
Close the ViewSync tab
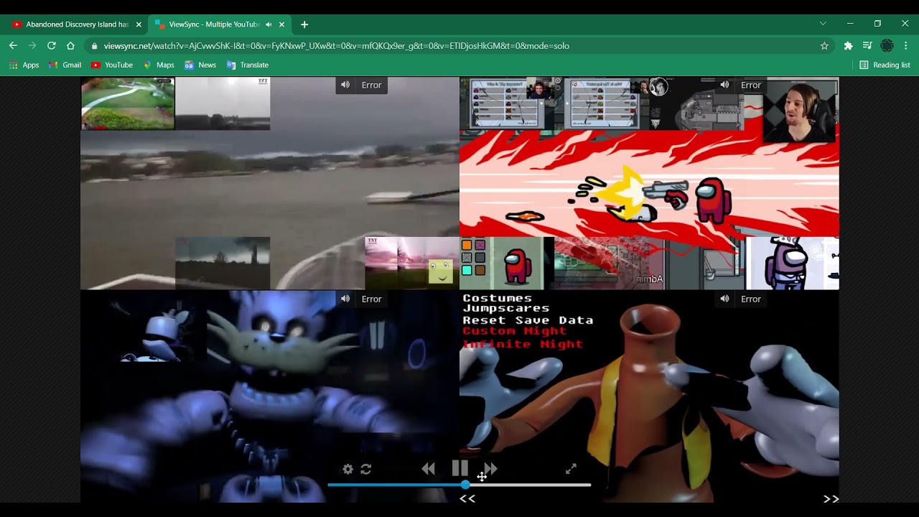coord(281,24)
